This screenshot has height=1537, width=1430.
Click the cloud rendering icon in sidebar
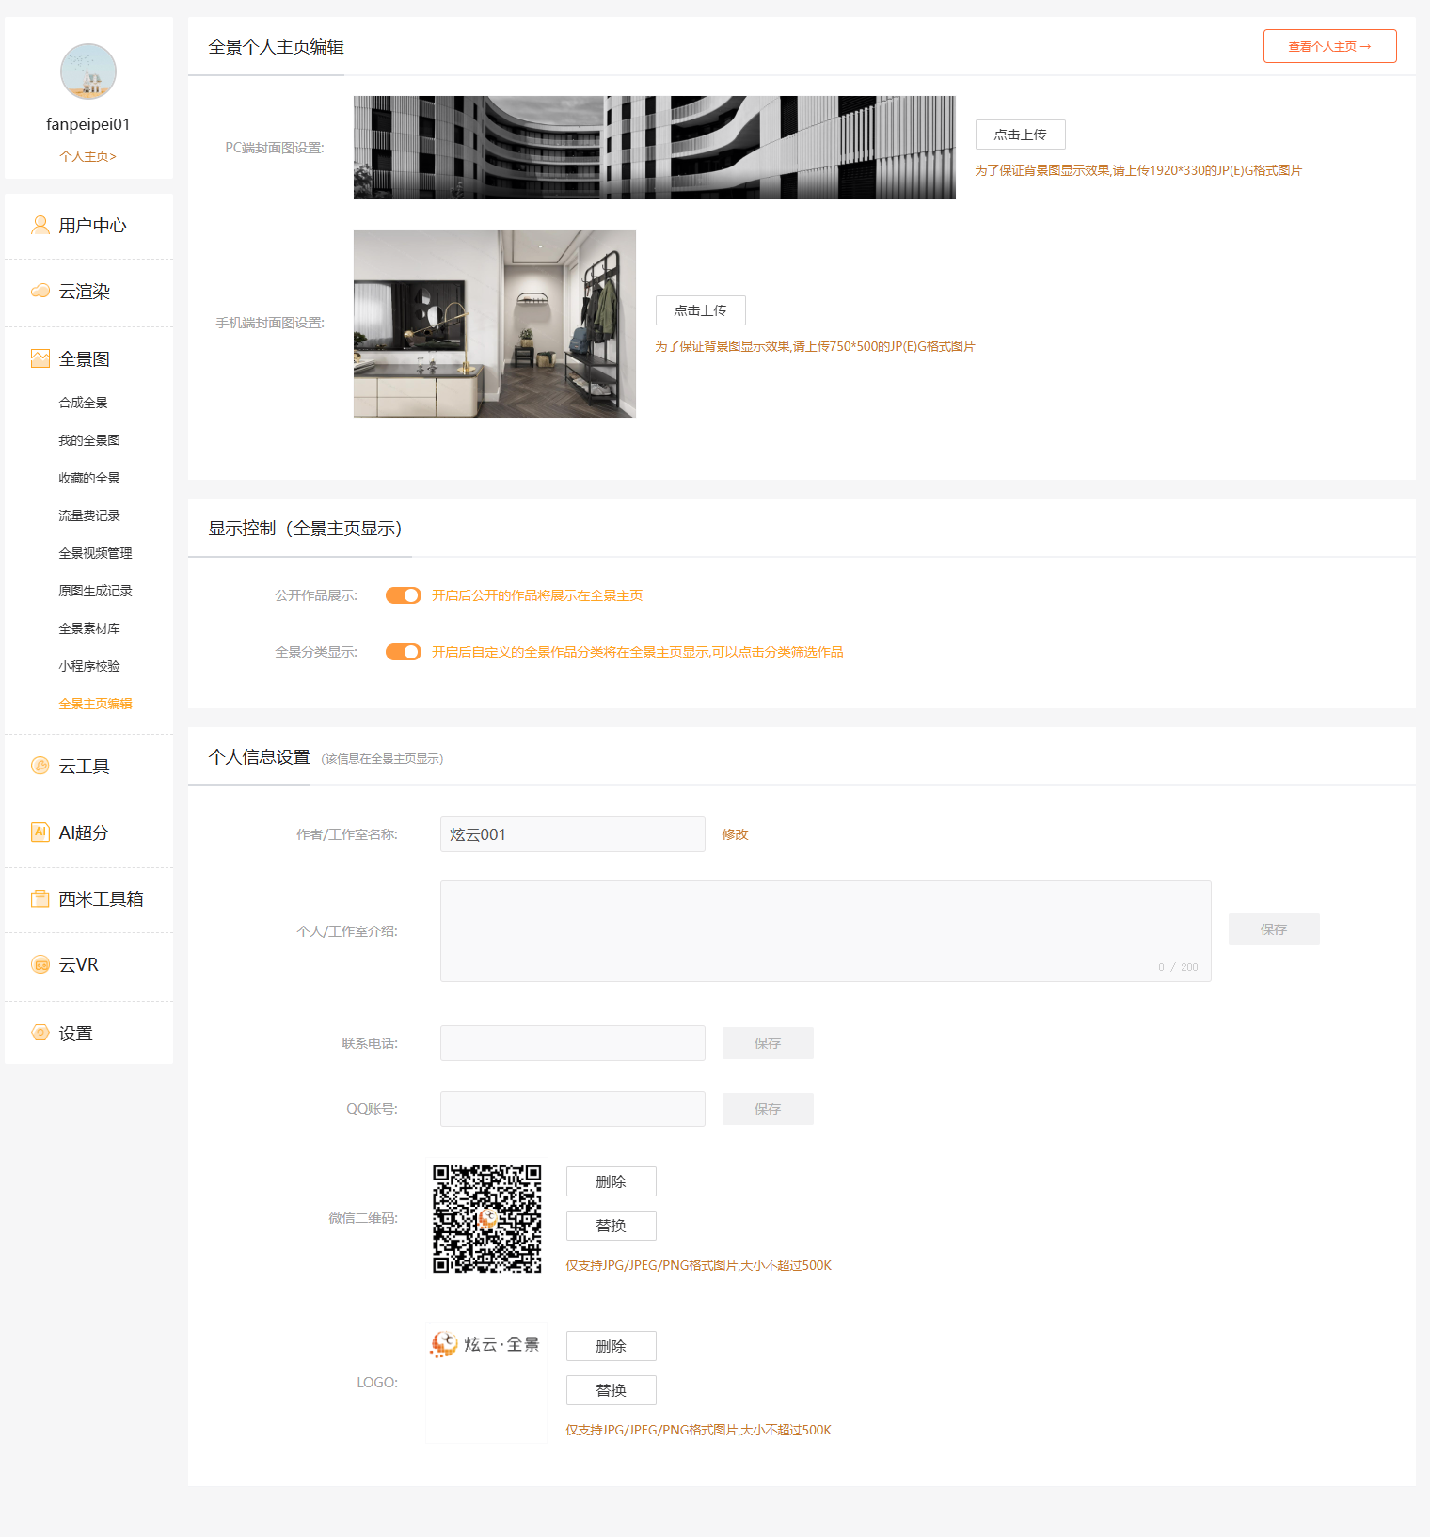(40, 291)
